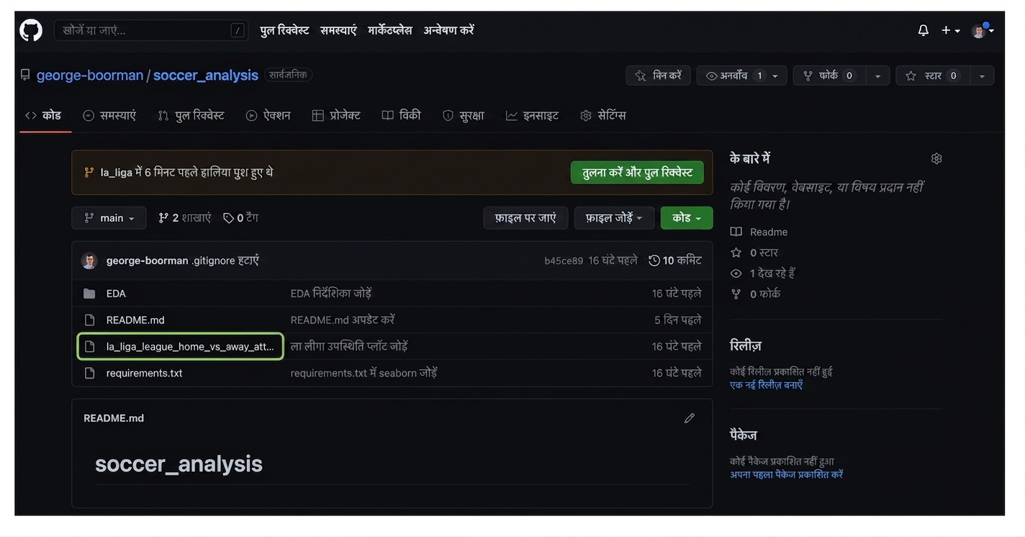View the '10 कमिट' history link
Viewport: 1025px width, 537px height.
pos(675,261)
